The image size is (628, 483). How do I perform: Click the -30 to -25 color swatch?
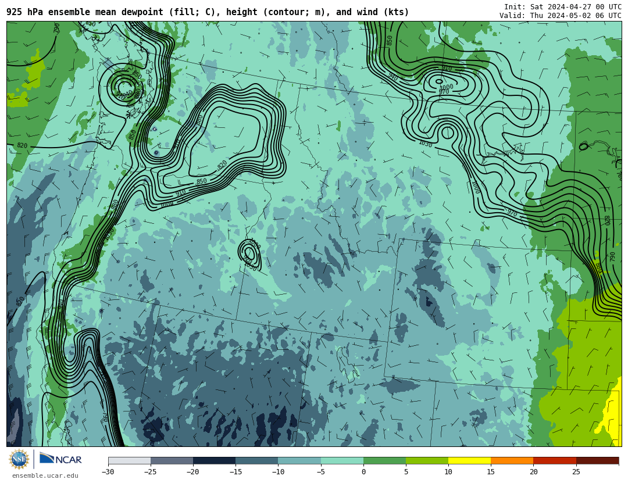pos(129,460)
